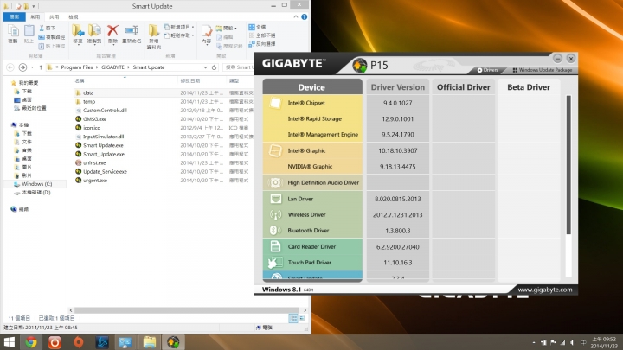Screen dimensions: 623x350
Task: Click the Gigabyte driver list vertical scrollbar
Action: click(x=568, y=165)
